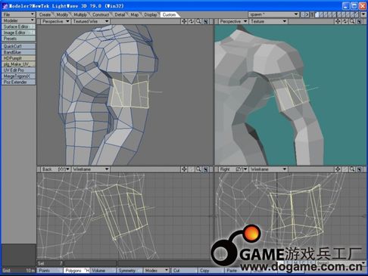Open Wireframe style dropdown in Back viewport
Image resolution: width=368 pixels, height=276 pixels.
click(91, 169)
